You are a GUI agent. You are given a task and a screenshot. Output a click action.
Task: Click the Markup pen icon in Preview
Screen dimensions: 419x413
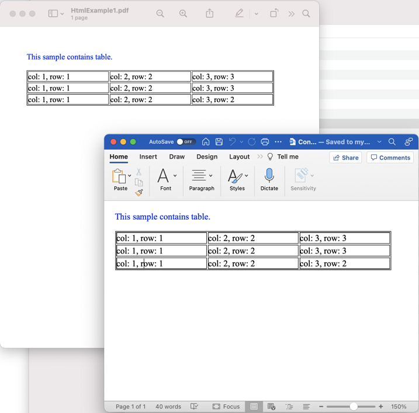[239, 13]
